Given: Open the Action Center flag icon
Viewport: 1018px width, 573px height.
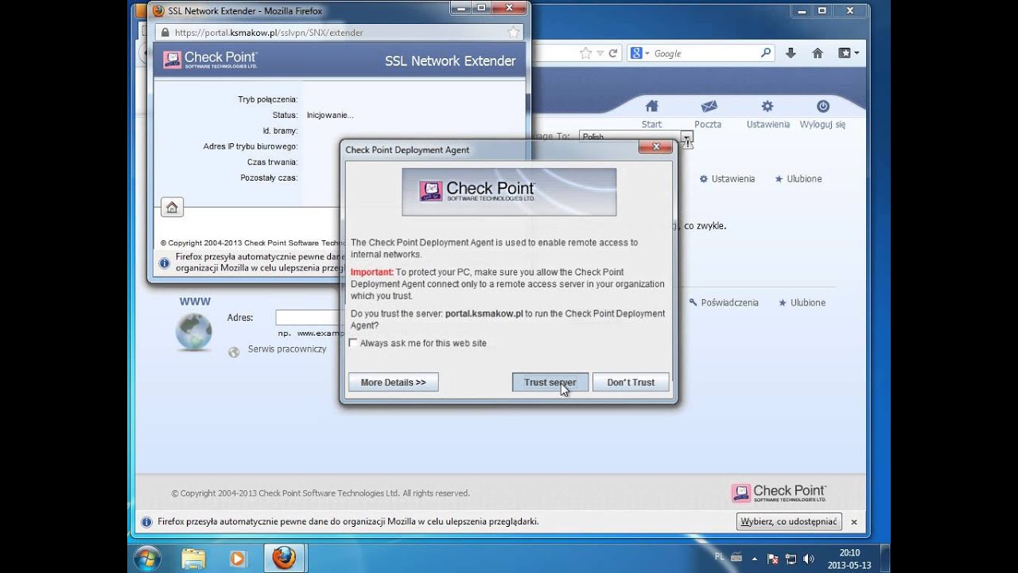Looking at the screenshot, I should 772,559.
